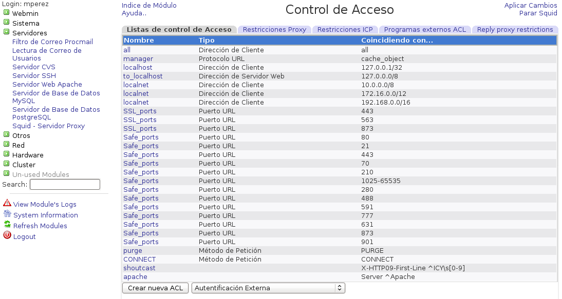562x299 pixels.
Task: Collapse the Servidores category
Action: click(x=6, y=32)
